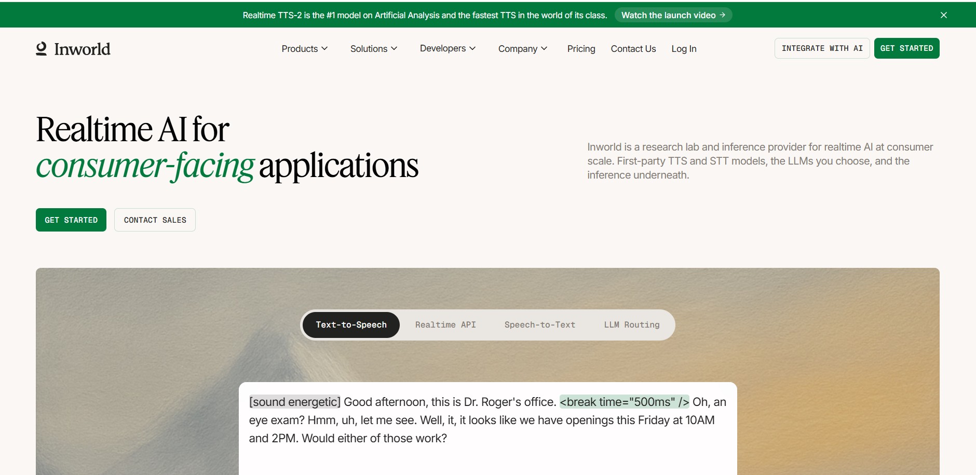Click the Realtime TTS-2 announcement text

click(425, 15)
